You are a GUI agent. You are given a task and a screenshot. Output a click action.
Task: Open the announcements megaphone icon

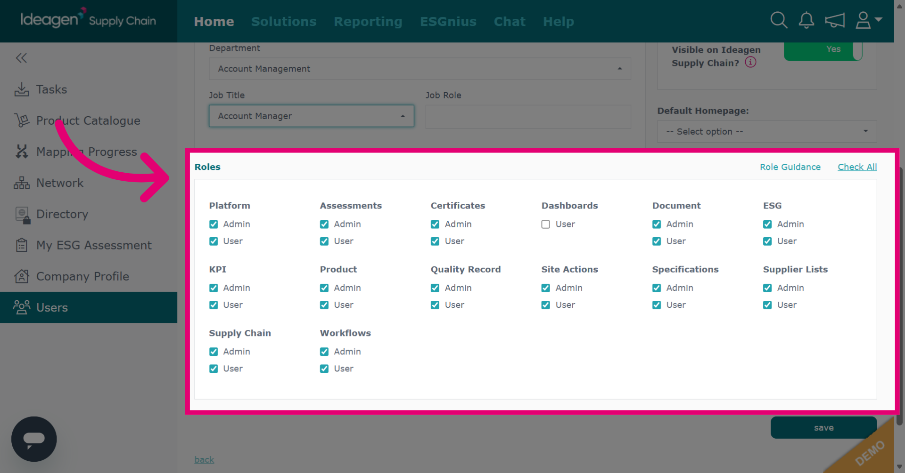[x=834, y=20]
